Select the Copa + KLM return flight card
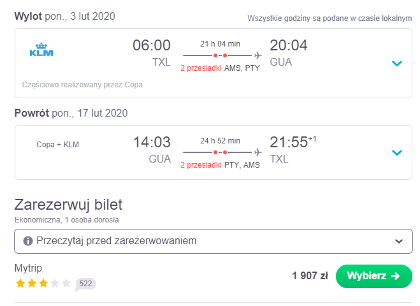The image size is (420, 306). [x=214, y=152]
